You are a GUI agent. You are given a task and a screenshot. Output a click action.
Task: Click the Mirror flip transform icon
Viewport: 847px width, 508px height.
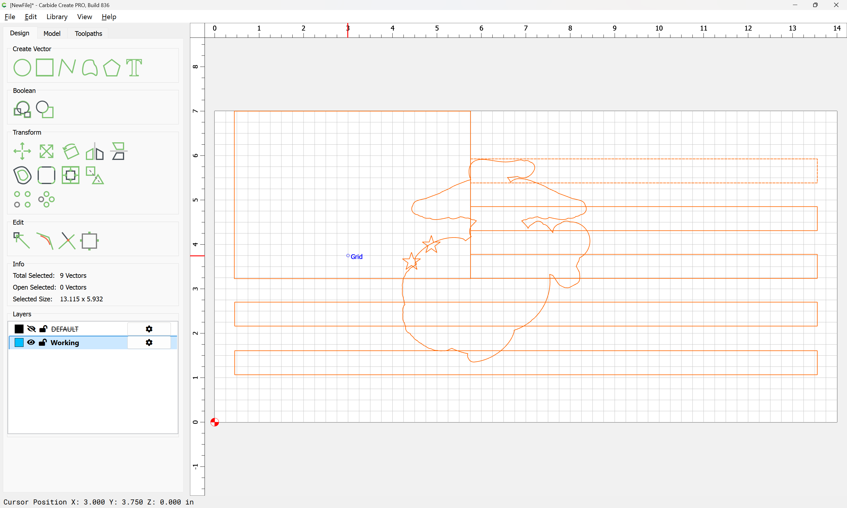click(94, 152)
